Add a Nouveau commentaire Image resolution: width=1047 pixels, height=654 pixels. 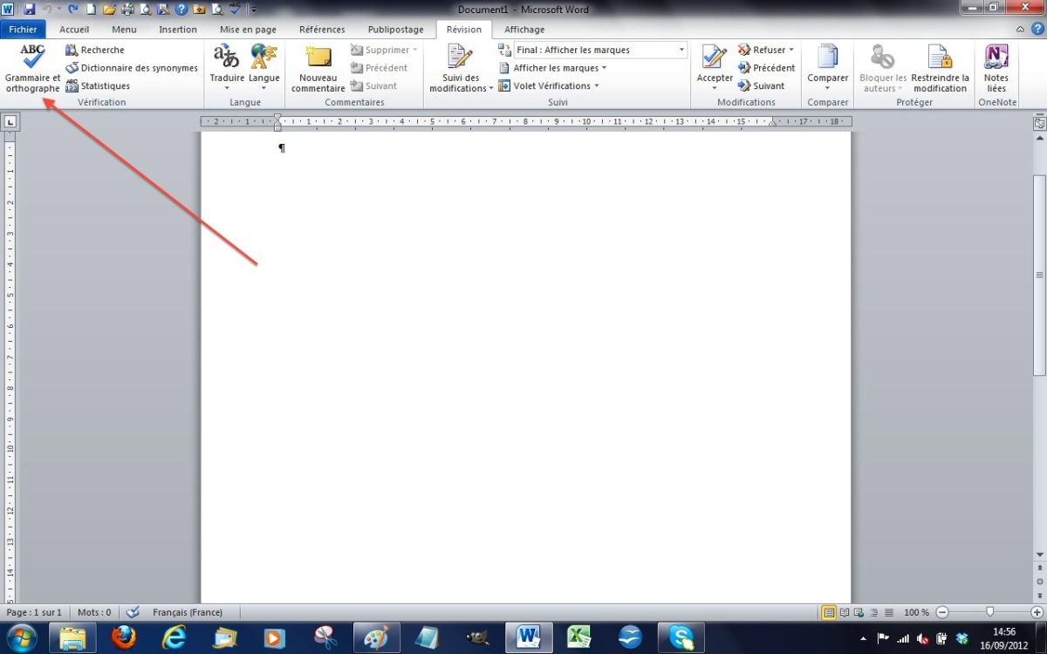pyautogui.click(x=318, y=68)
